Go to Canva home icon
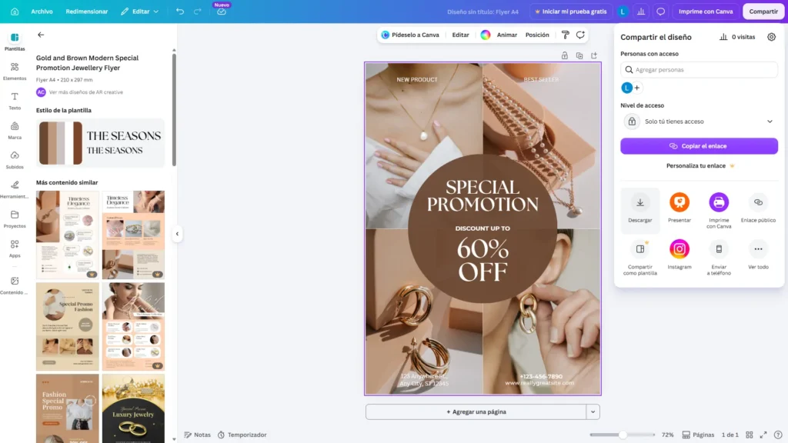The width and height of the screenshot is (788, 443). pyautogui.click(x=15, y=11)
